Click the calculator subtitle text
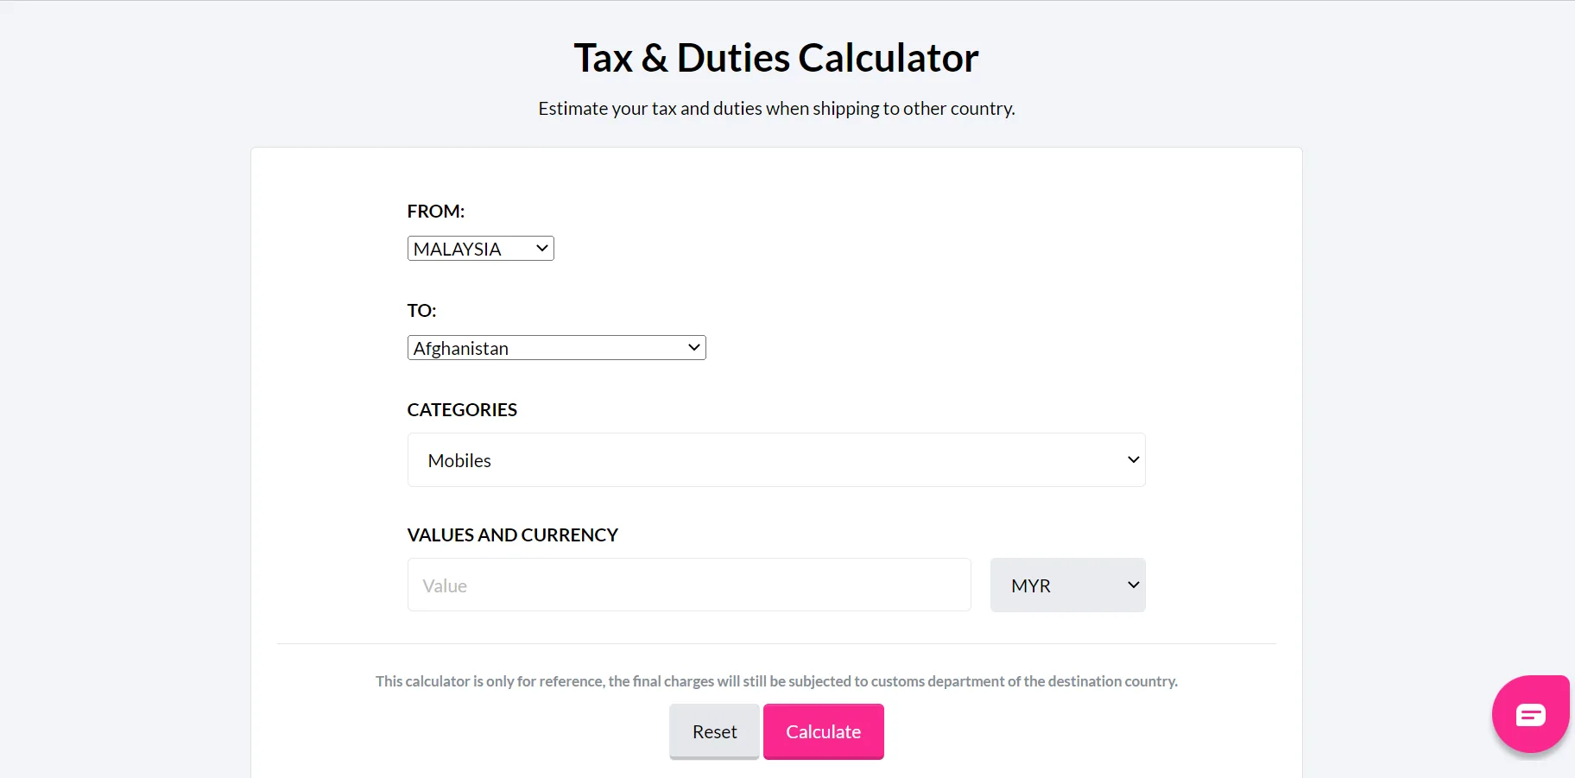Screen dimensions: 1575x778 click(775, 108)
